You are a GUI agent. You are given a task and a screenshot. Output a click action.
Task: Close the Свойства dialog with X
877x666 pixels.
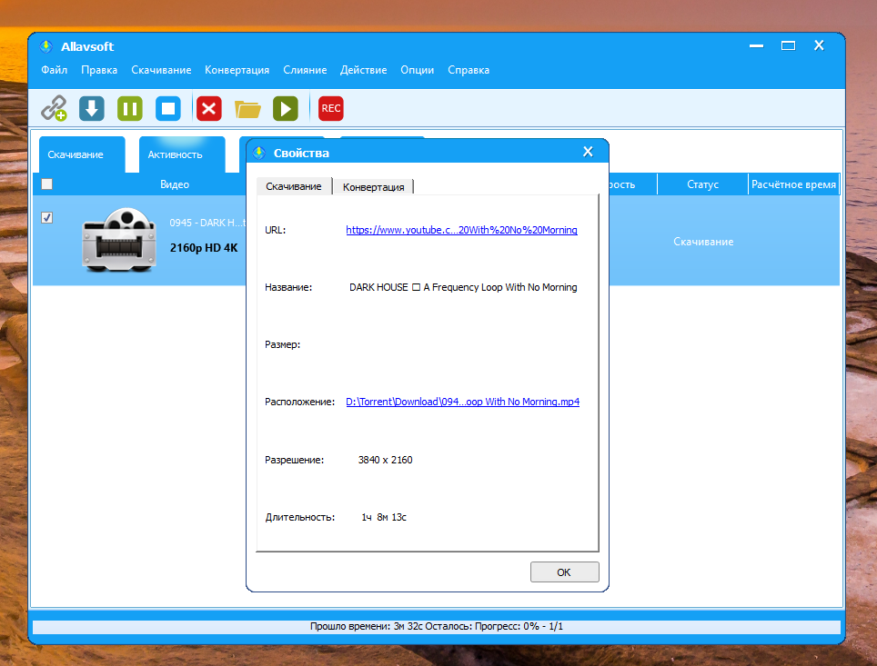[588, 152]
